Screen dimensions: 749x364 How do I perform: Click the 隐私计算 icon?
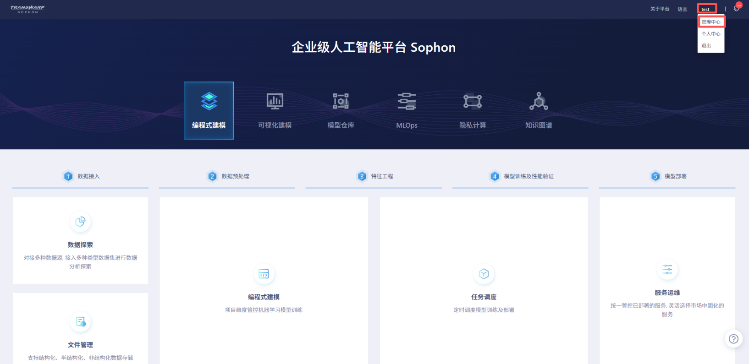click(x=473, y=101)
